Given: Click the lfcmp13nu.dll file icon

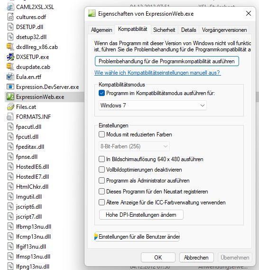Looking at the screenshot, I should 10,237.
